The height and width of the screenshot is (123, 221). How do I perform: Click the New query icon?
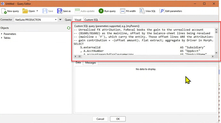point(4,11)
